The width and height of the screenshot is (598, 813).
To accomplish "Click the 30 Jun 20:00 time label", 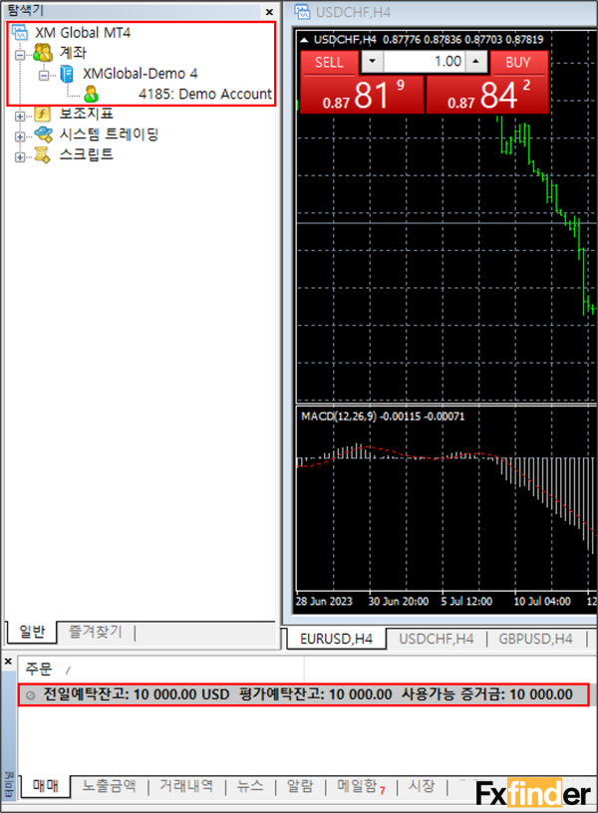I will click(399, 602).
